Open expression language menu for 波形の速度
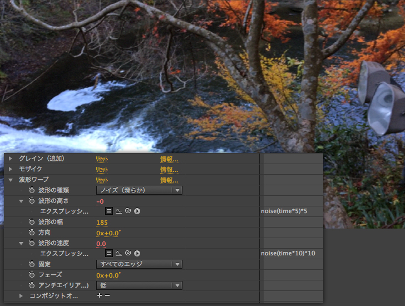This screenshot has height=306, width=405. [137, 254]
